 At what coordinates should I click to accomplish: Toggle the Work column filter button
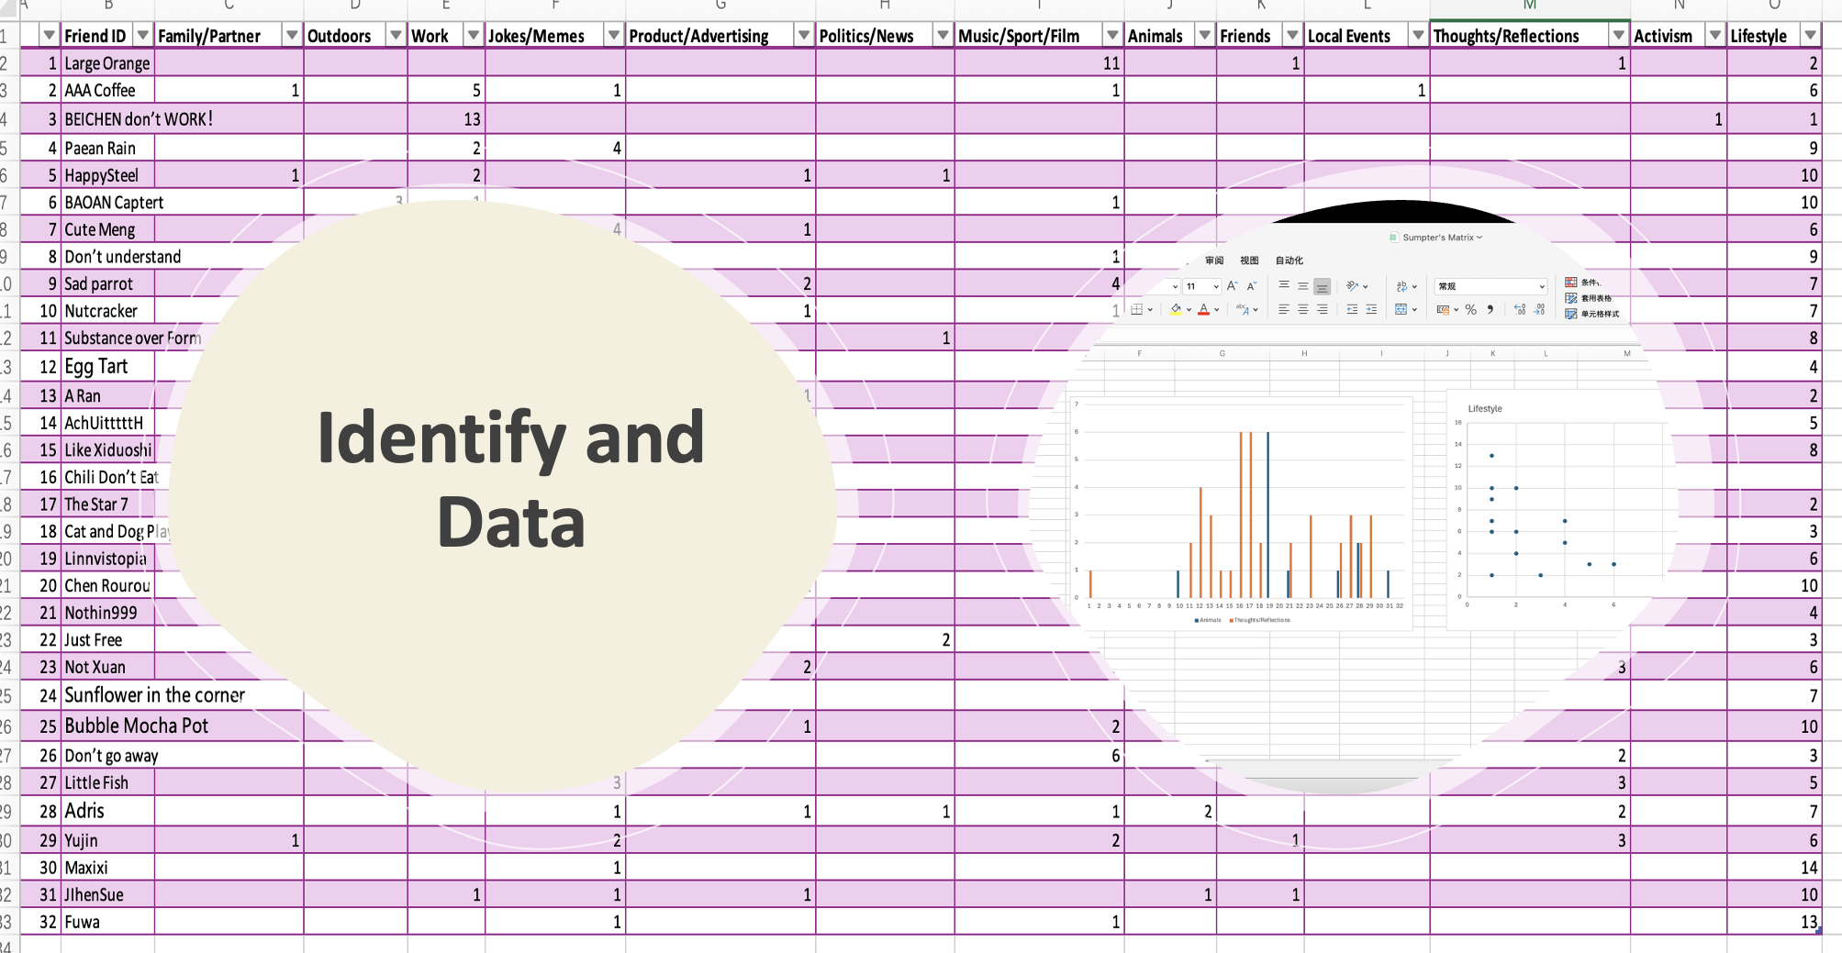tap(473, 36)
